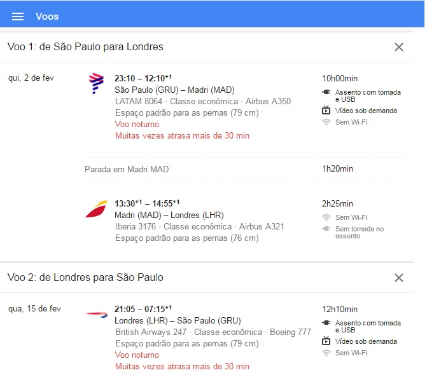Click the British Airways logo
Image resolution: width=434 pixels, height=389 pixels.
[97, 314]
